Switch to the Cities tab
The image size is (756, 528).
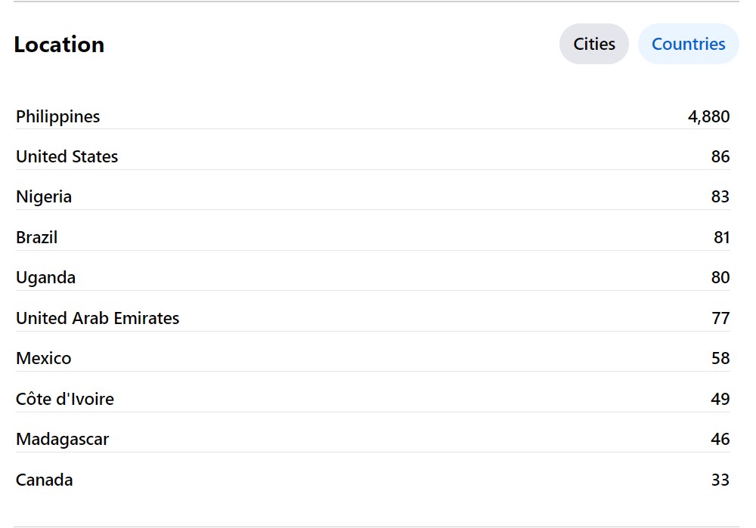[x=594, y=44]
